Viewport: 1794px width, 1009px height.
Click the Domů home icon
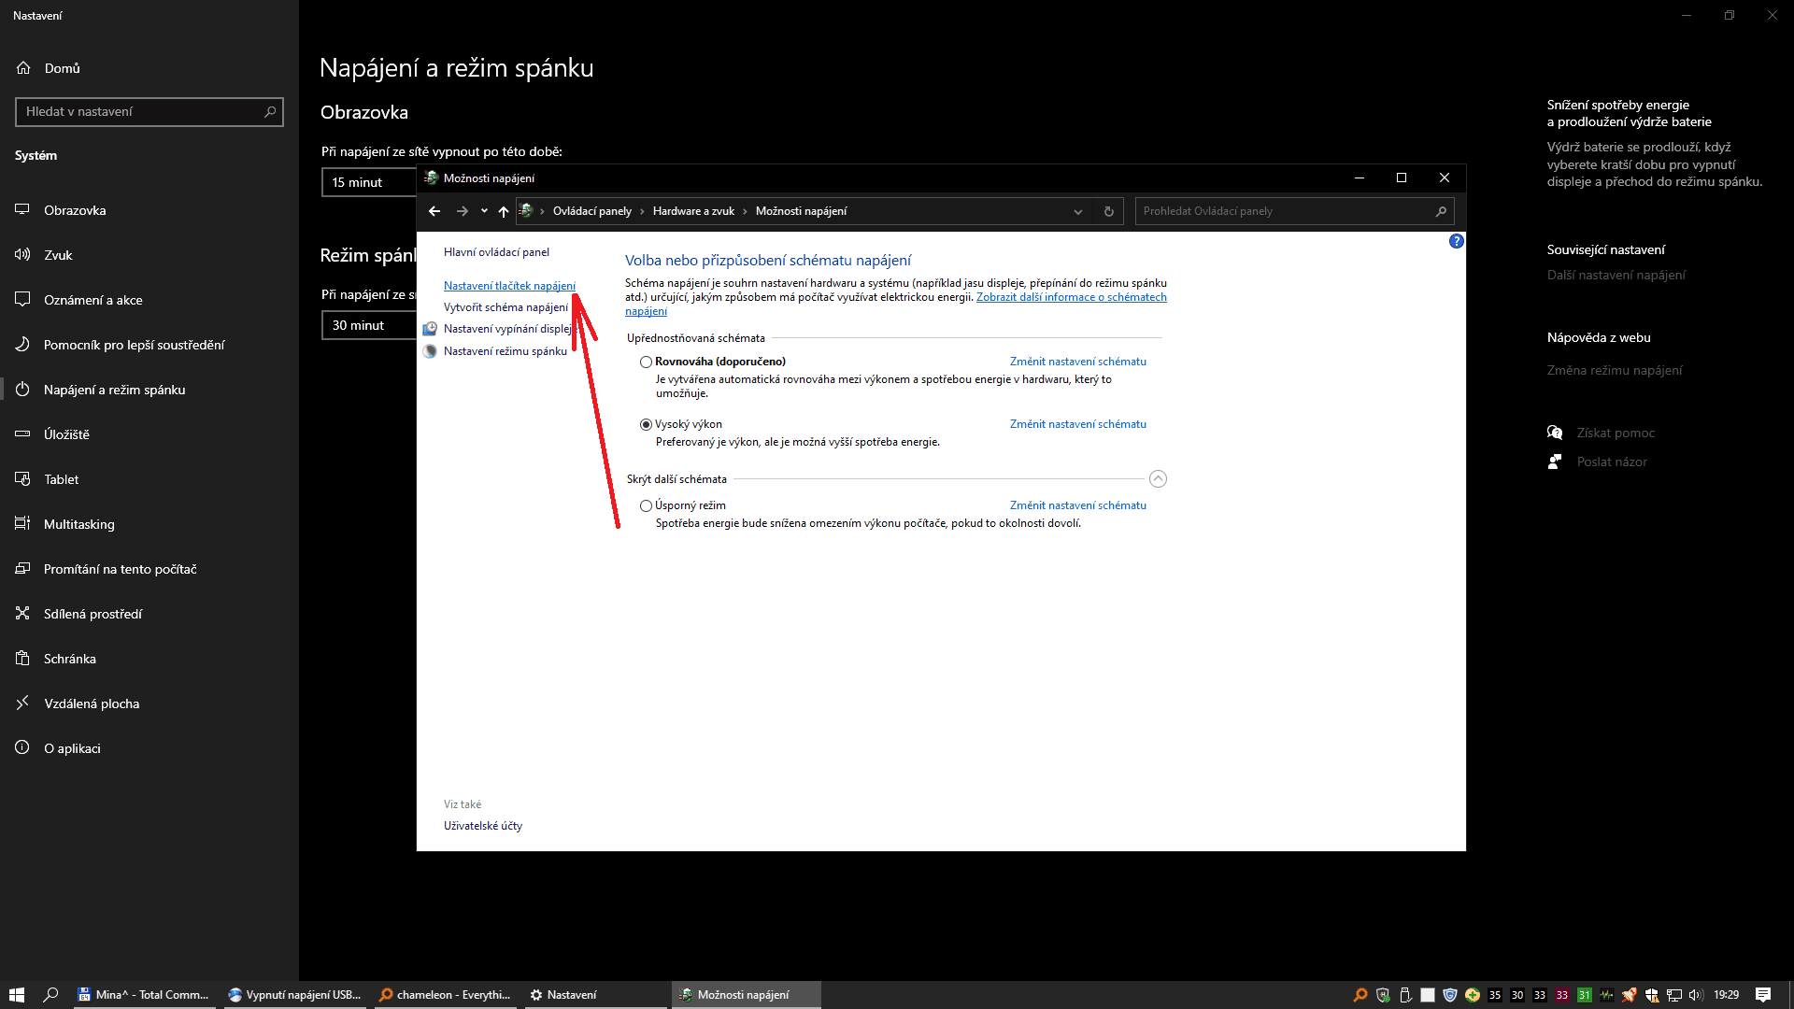(x=24, y=68)
